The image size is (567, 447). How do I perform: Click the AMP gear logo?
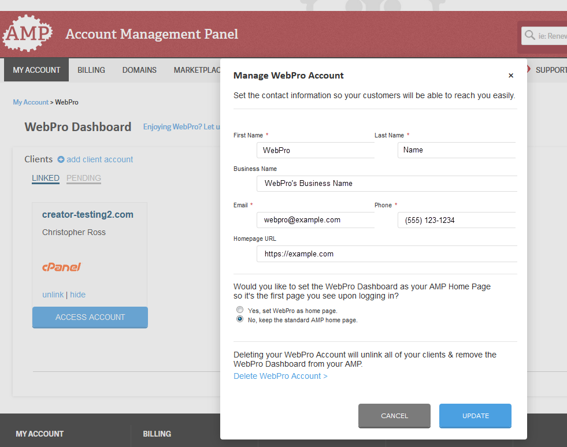pyautogui.click(x=27, y=34)
